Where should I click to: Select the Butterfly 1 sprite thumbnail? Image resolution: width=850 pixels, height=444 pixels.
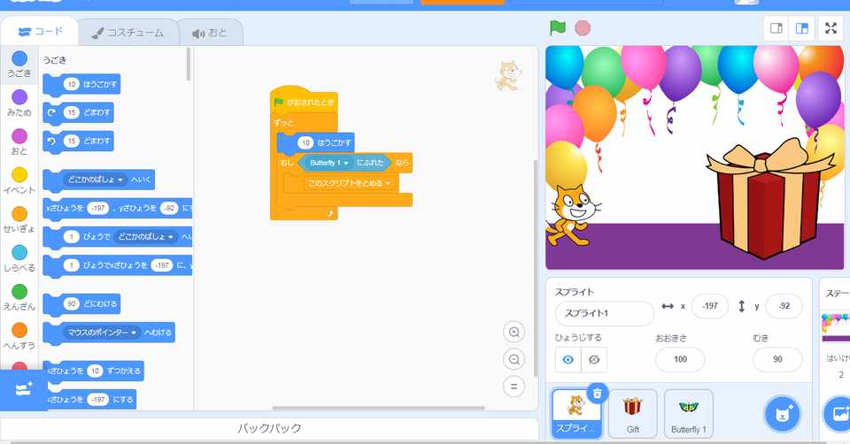tap(689, 413)
